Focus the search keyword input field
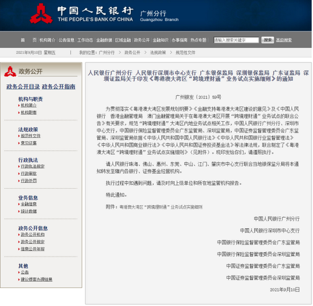This screenshot has height=306, width=313. (236, 40)
